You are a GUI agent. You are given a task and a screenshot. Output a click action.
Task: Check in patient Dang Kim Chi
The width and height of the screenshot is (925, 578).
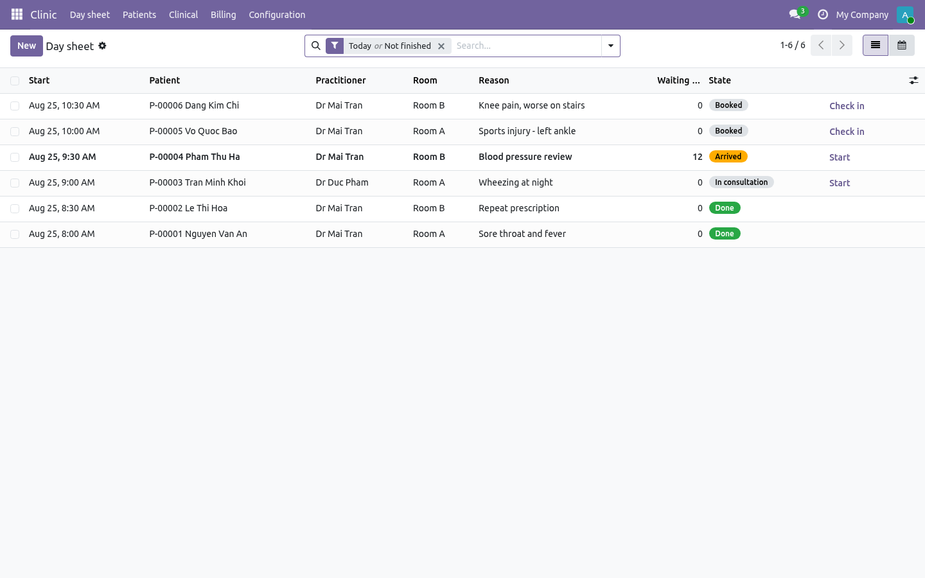pyautogui.click(x=847, y=106)
